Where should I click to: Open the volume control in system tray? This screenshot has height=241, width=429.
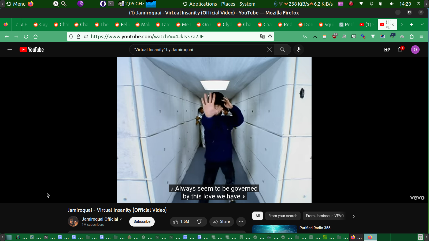pos(392,4)
